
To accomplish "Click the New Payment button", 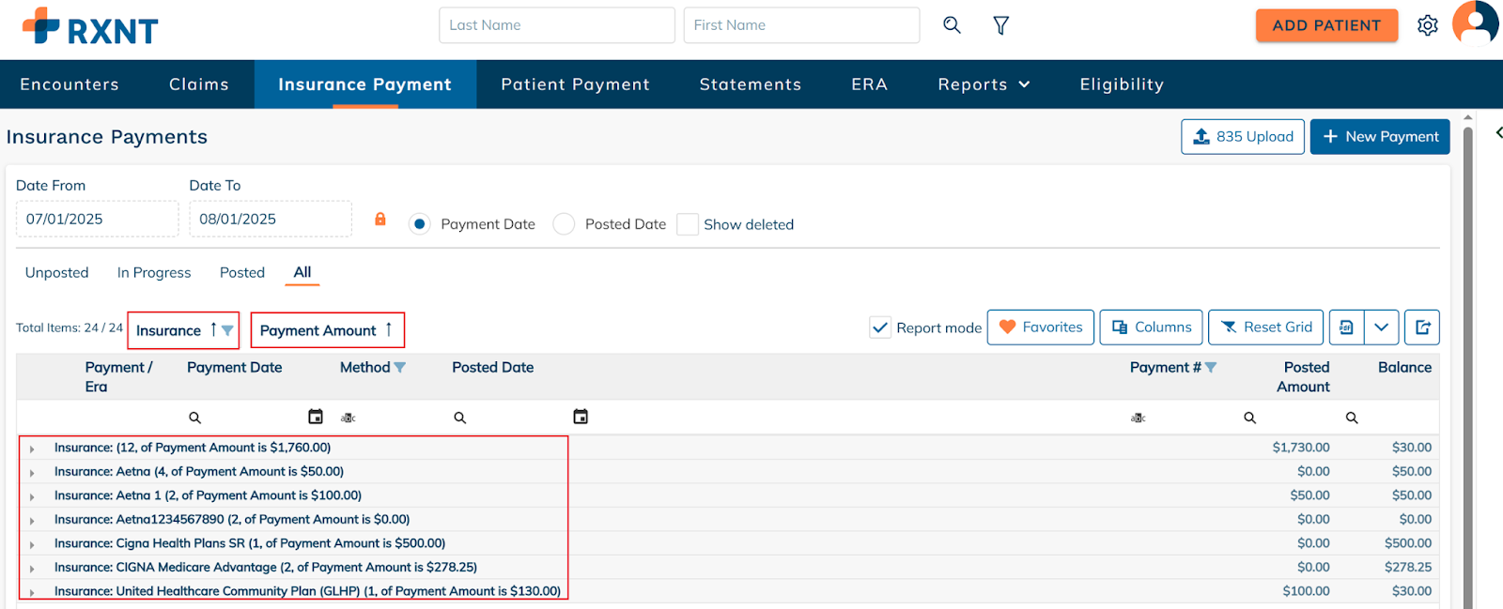I will point(1379,137).
